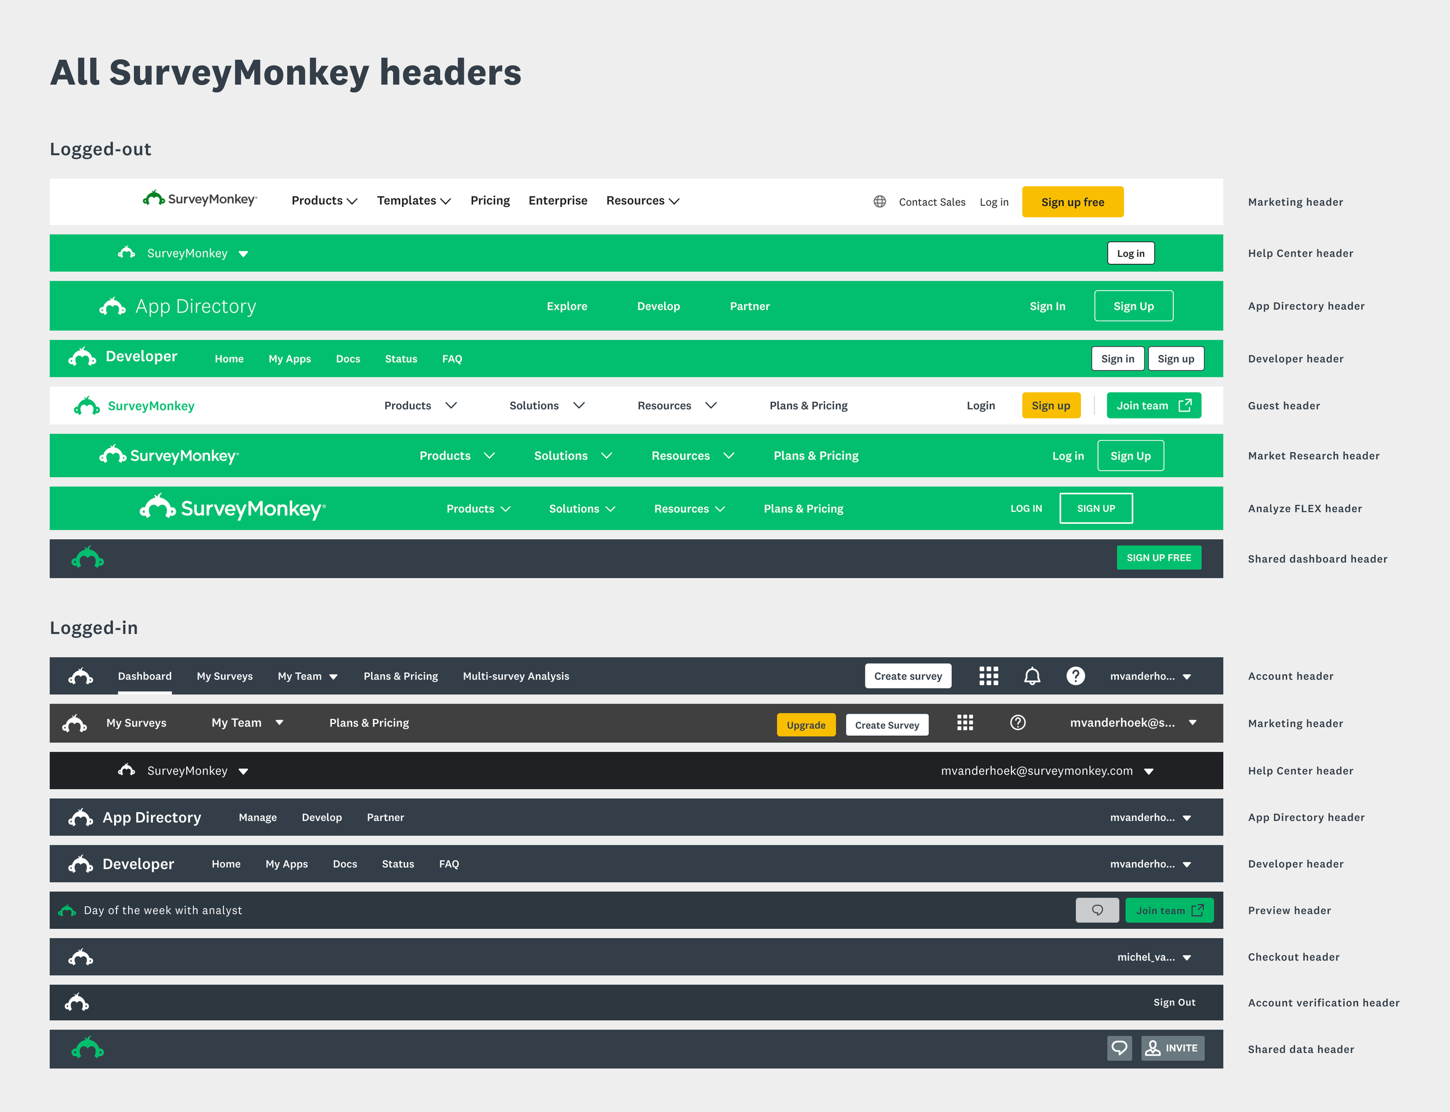
Task: Click the Sign Out link
Action: pyautogui.click(x=1174, y=1003)
